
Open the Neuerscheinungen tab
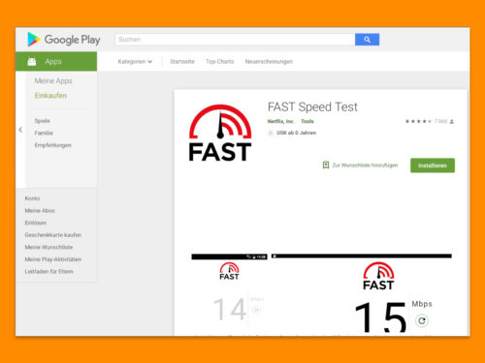(269, 62)
